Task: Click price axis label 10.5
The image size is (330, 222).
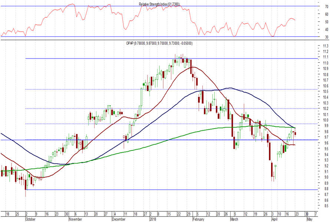Action: [326, 92]
